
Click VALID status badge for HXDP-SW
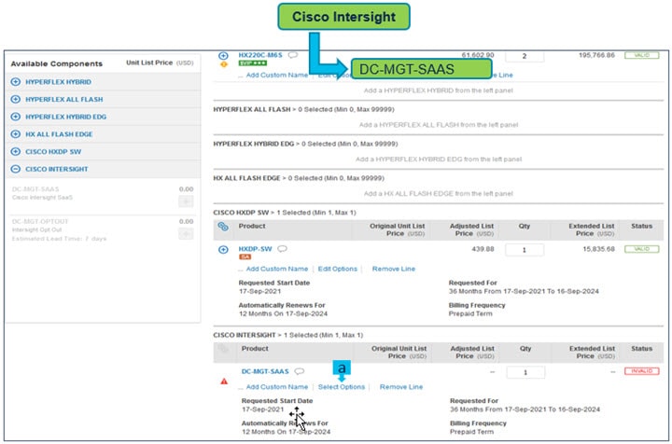tap(641, 249)
